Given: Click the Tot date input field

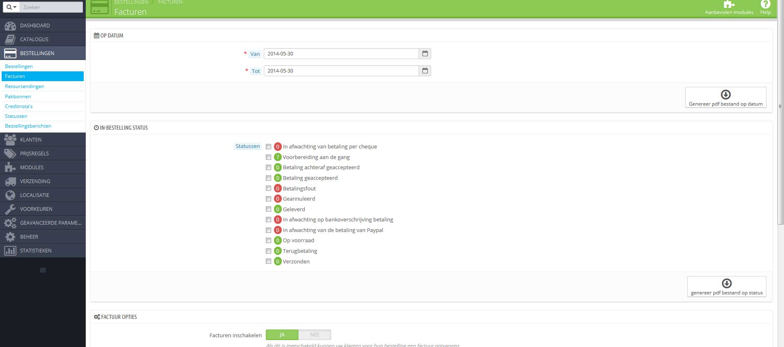Looking at the screenshot, I should coord(341,71).
